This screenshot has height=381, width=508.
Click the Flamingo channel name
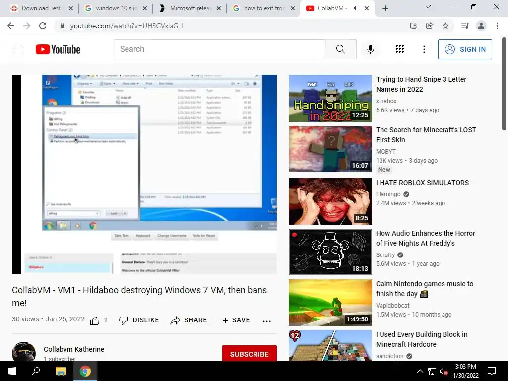pyautogui.click(x=388, y=194)
